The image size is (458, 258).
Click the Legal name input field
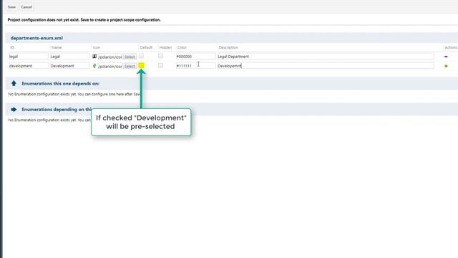tap(69, 56)
